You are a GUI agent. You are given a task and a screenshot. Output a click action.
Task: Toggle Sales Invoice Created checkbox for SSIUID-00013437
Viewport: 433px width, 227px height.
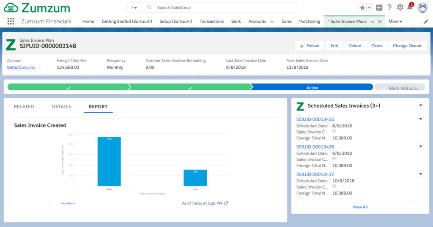point(334,186)
